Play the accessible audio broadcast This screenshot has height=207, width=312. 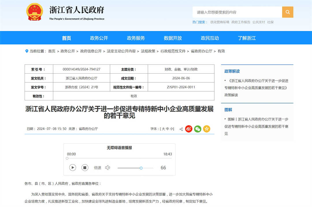coord(73,168)
